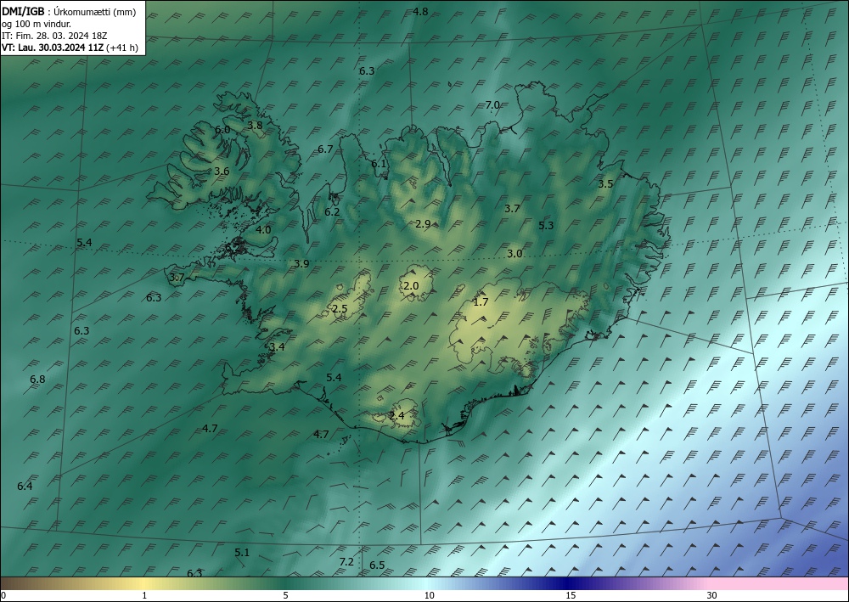Click the '7.2' value near the bottom
Viewport: 849px width, 602px height.
point(346,562)
